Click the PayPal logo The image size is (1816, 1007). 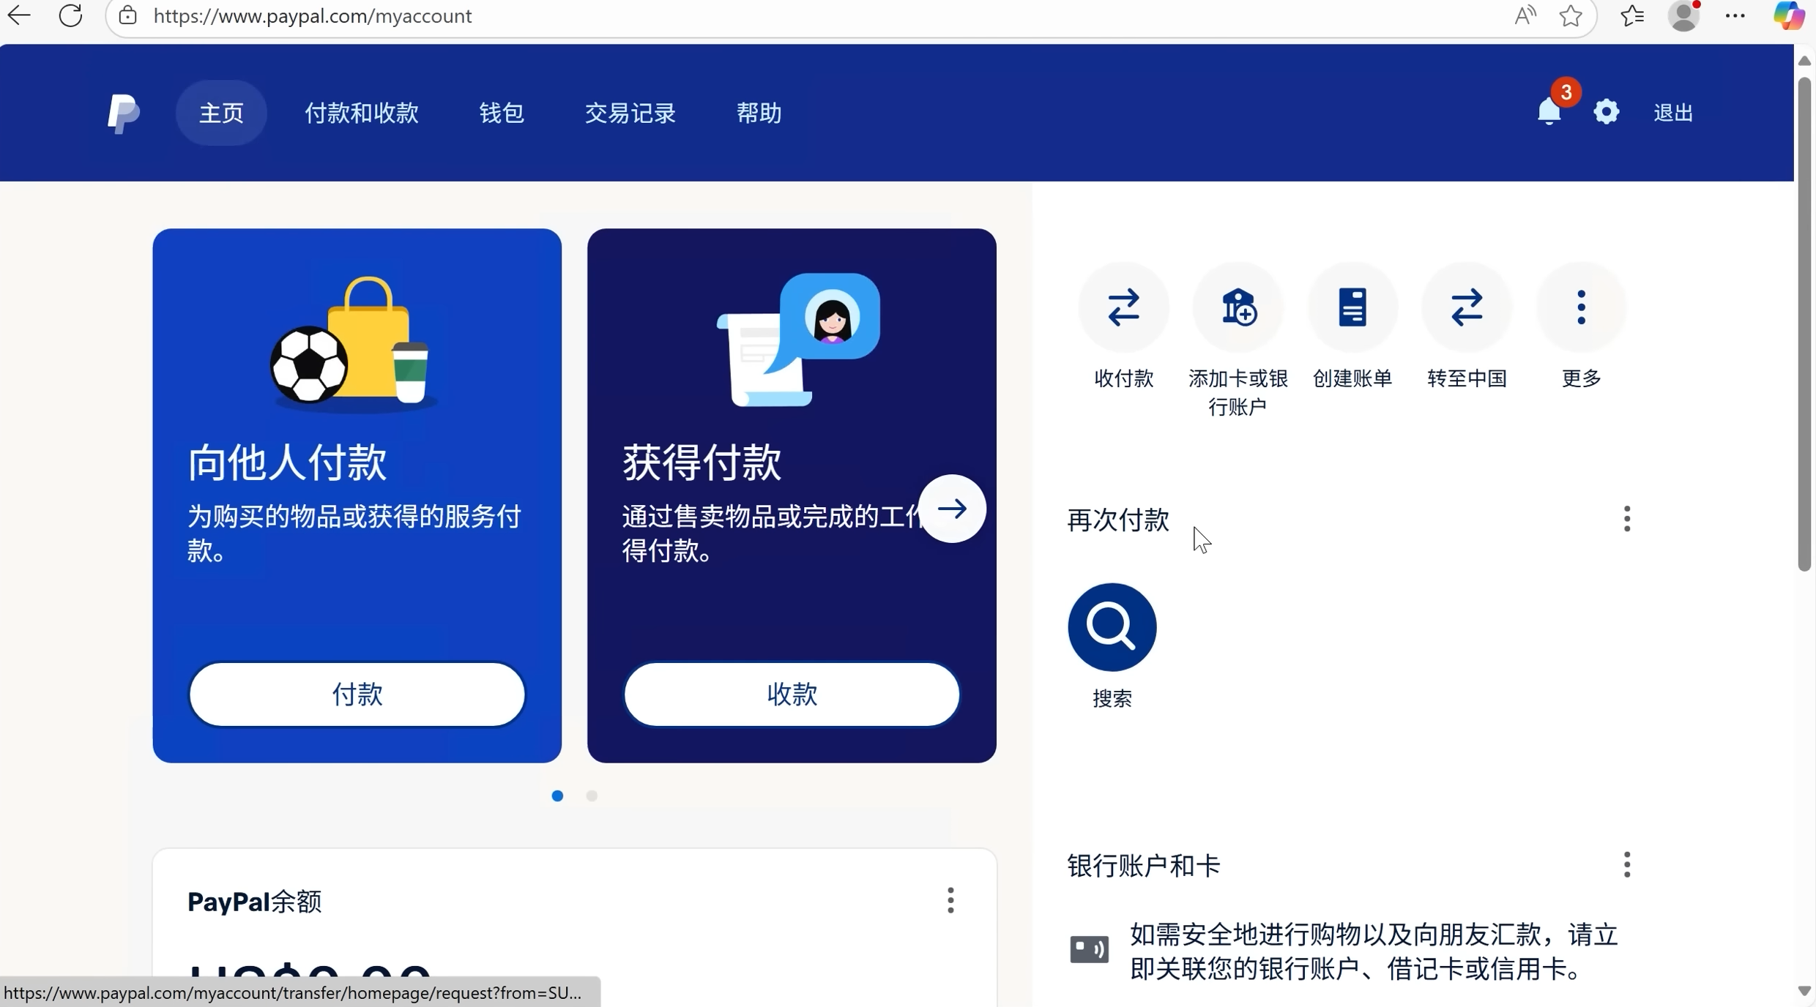[x=122, y=113]
